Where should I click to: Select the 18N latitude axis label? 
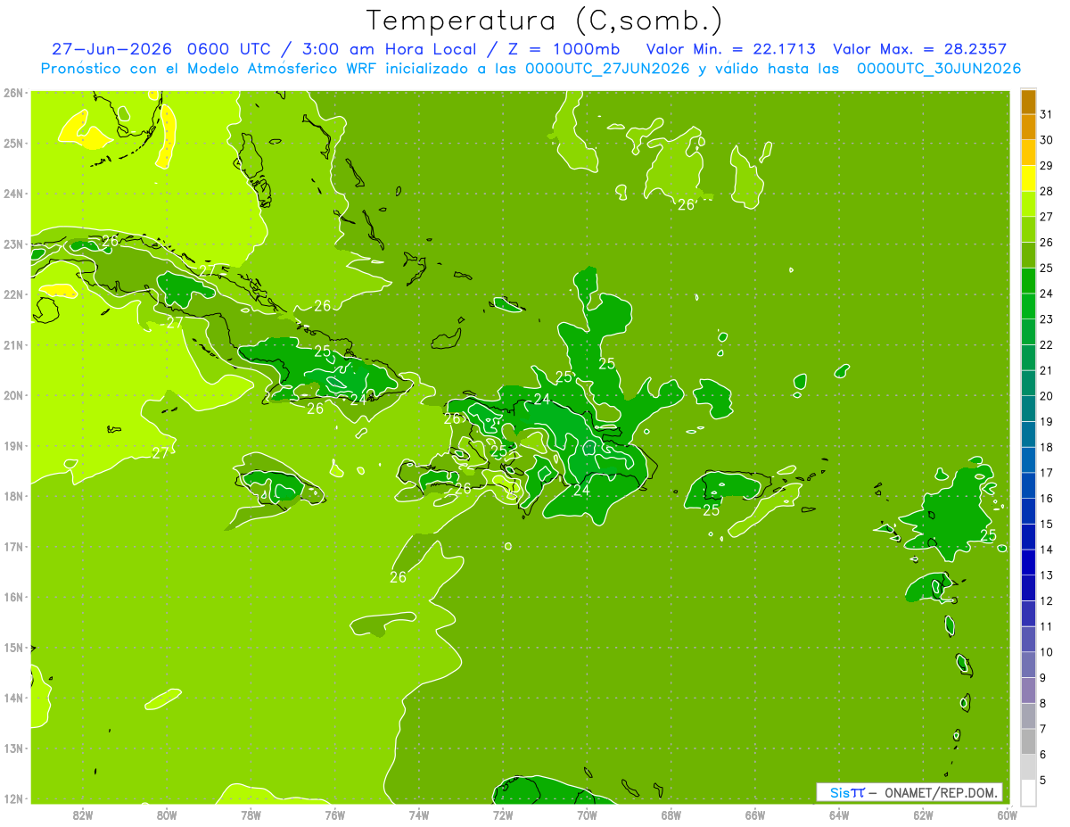point(13,496)
